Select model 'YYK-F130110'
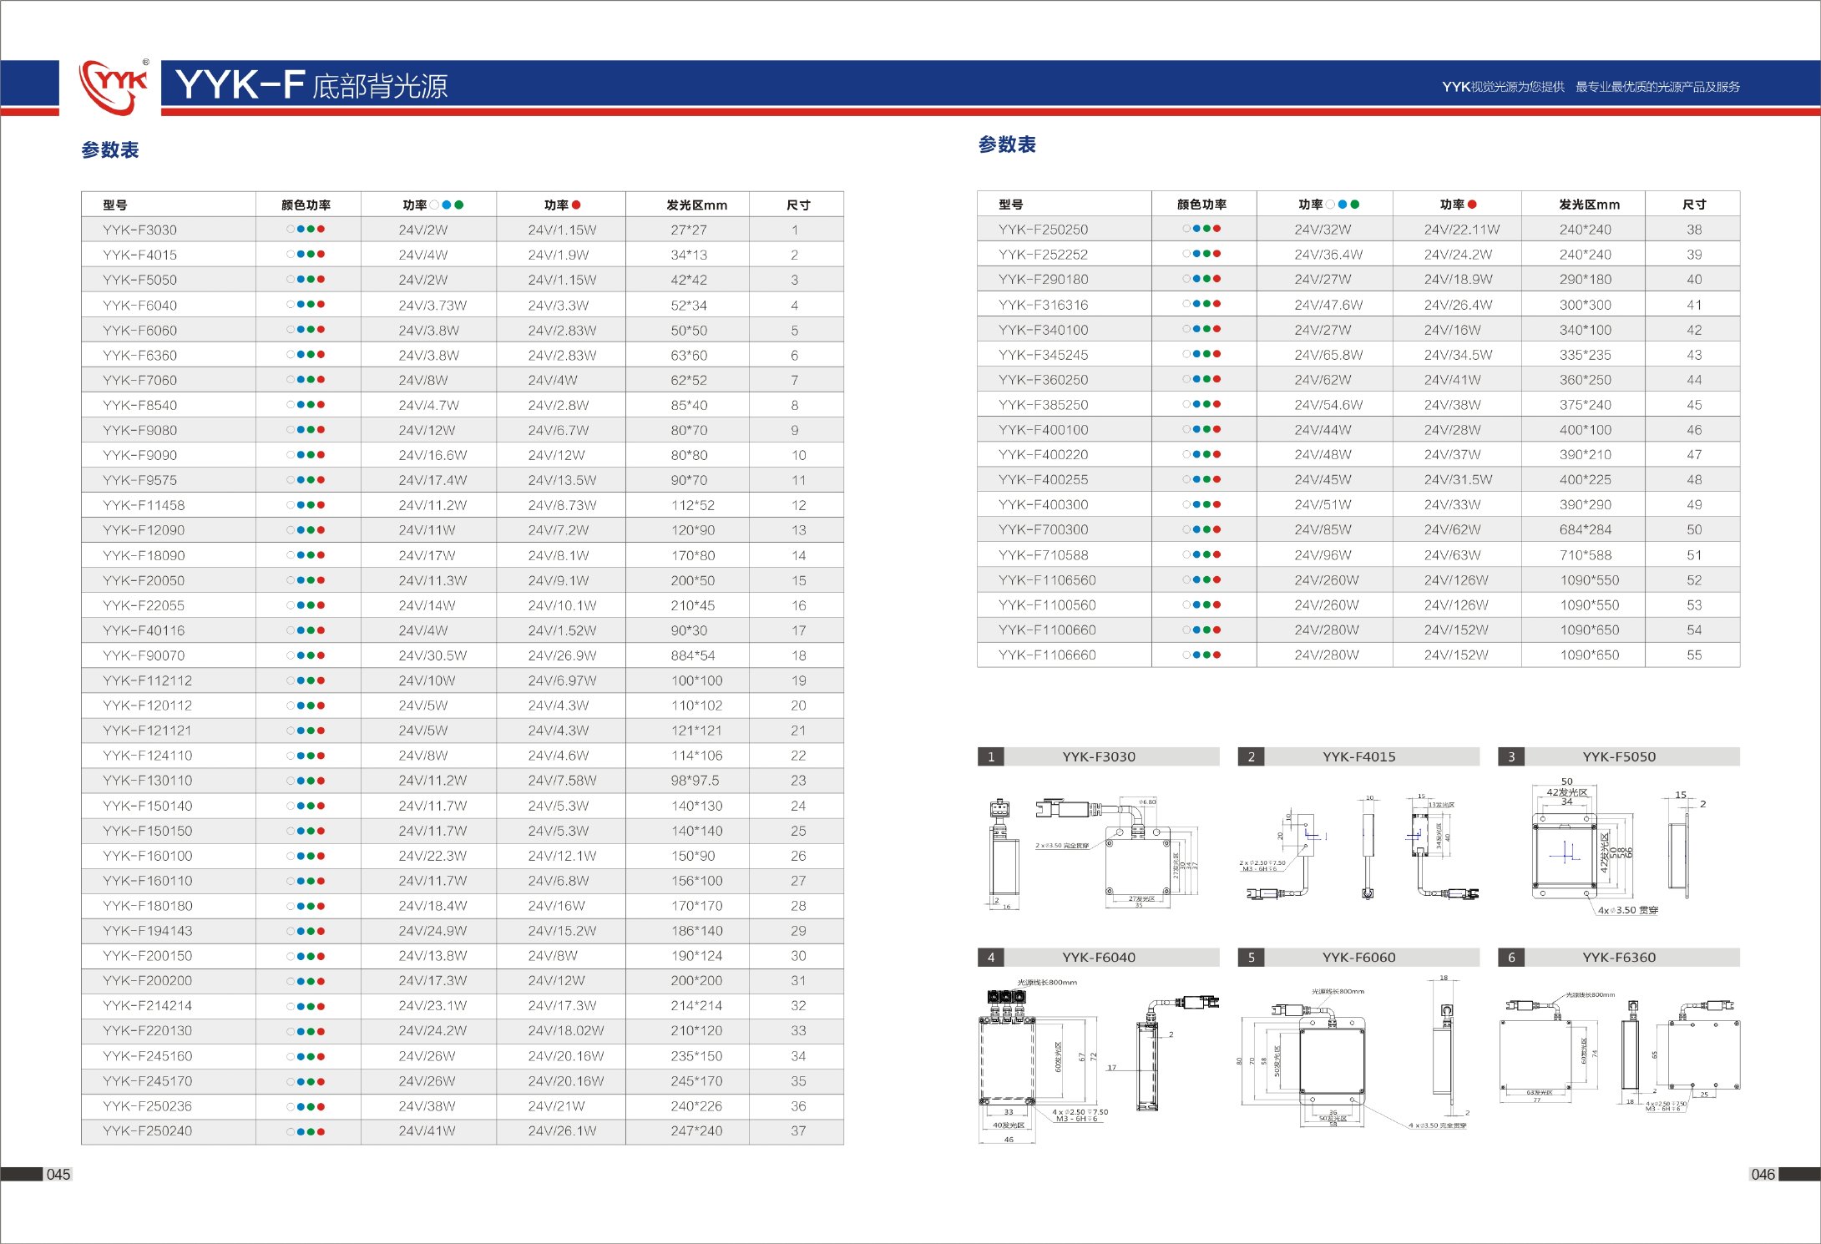 (x=147, y=781)
